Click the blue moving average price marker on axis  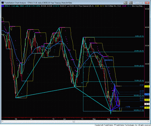(x=147, y=94)
